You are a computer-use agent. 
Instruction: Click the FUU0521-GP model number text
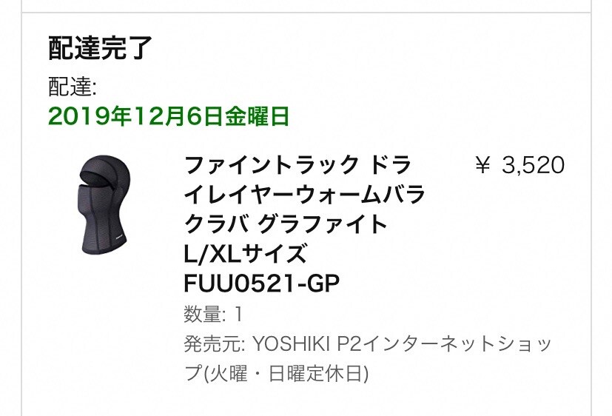point(261,284)
